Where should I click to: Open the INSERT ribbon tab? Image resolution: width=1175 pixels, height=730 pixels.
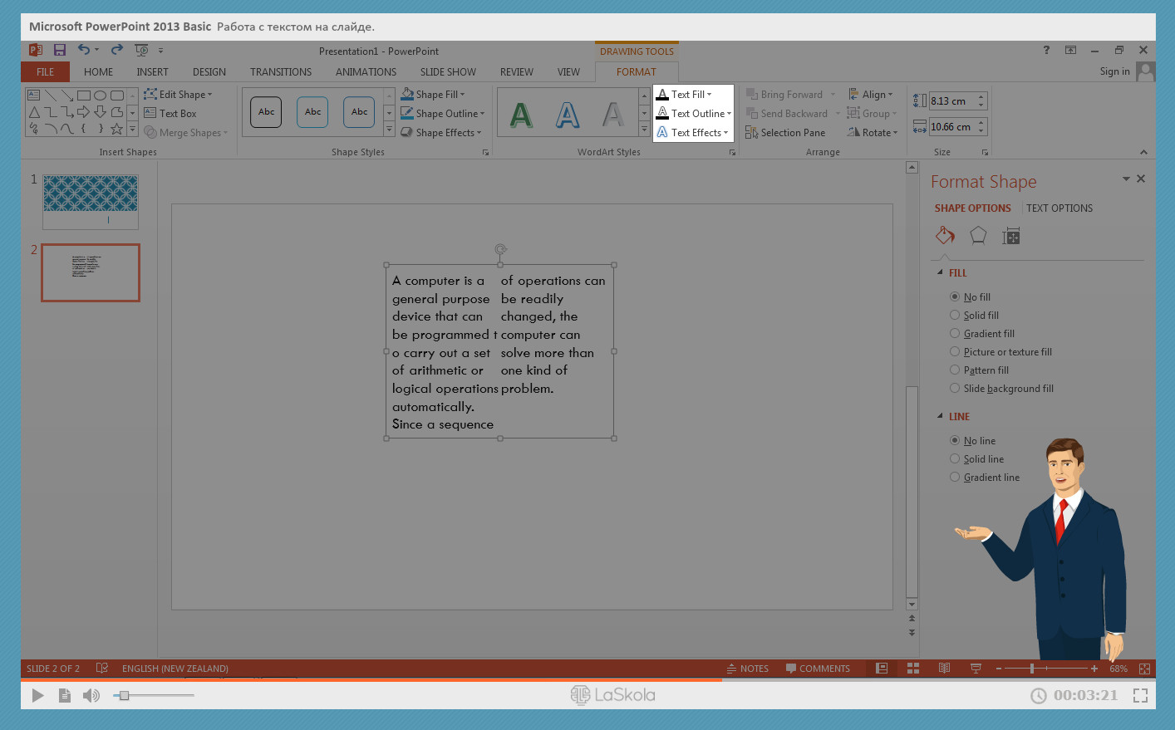152,72
